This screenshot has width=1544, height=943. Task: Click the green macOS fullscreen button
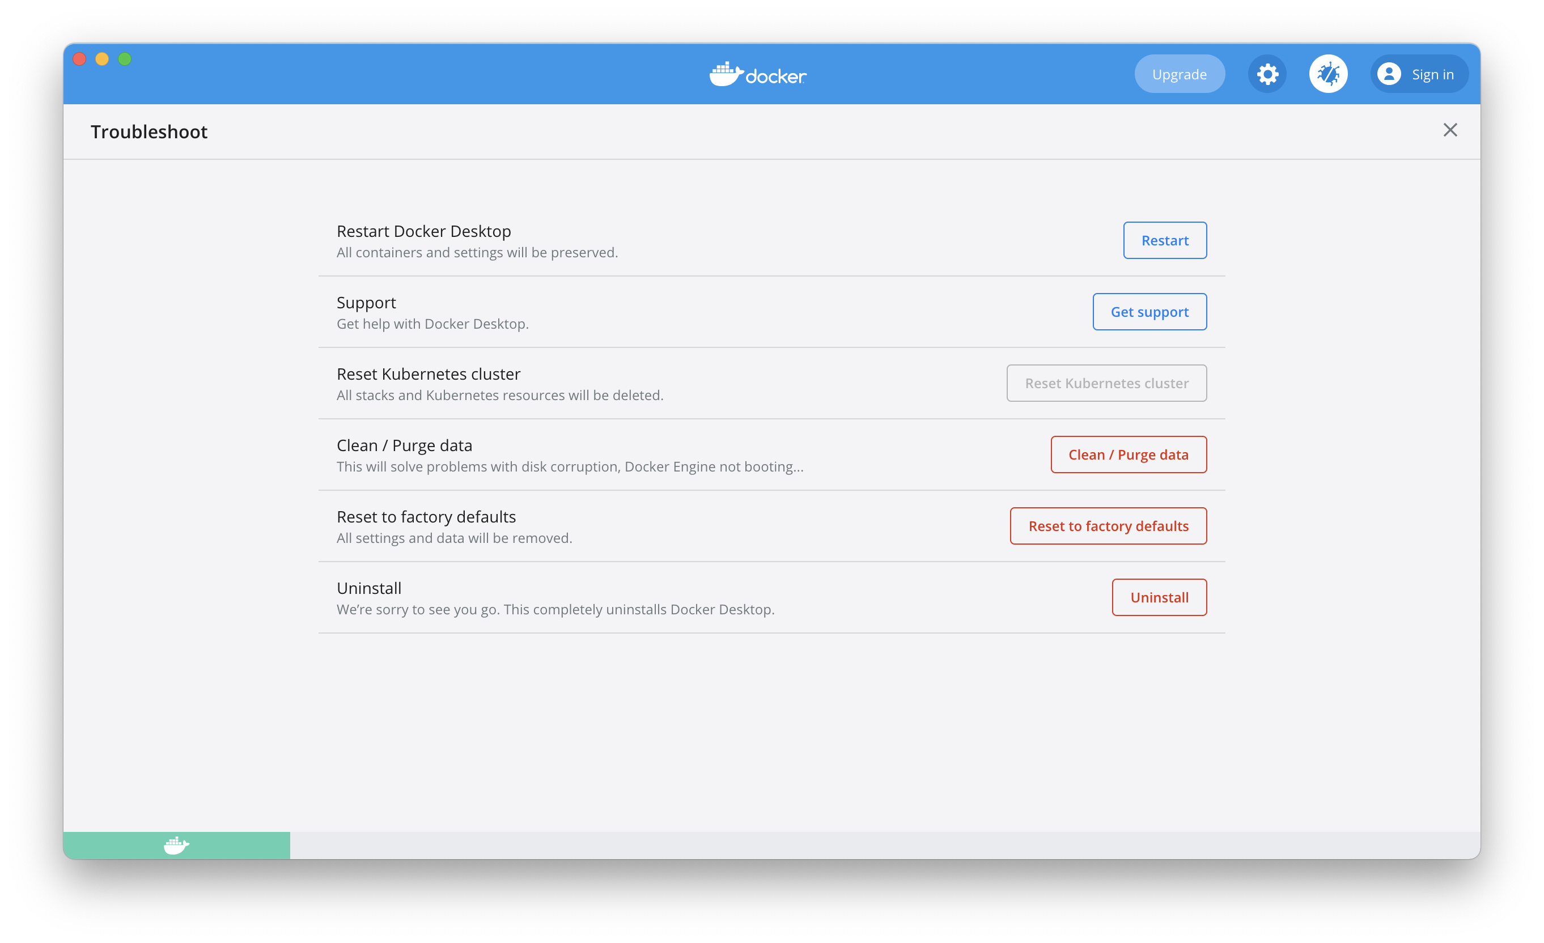tap(125, 59)
